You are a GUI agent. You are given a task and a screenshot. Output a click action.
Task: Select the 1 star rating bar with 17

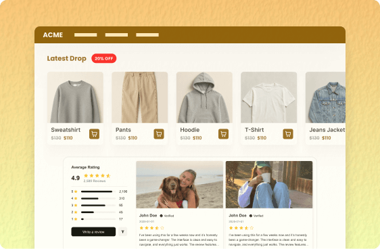pos(99,219)
